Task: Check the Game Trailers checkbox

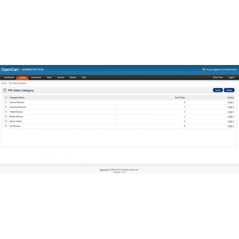Action: point(6,121)
